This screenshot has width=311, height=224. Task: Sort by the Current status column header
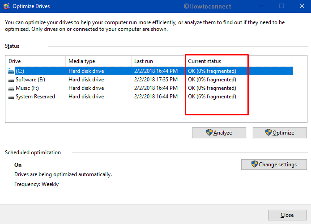(x=239, y=61)
